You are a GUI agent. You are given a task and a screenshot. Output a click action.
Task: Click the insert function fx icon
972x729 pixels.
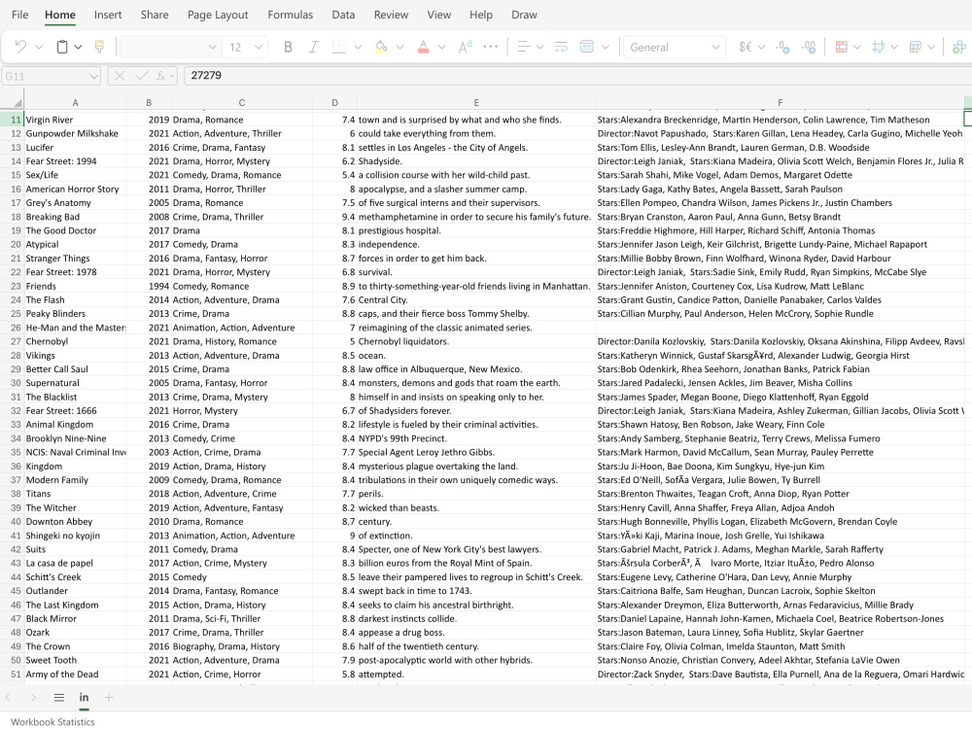coord(162,76)
